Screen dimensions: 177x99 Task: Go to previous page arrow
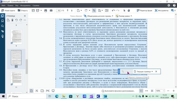point(67,10)
